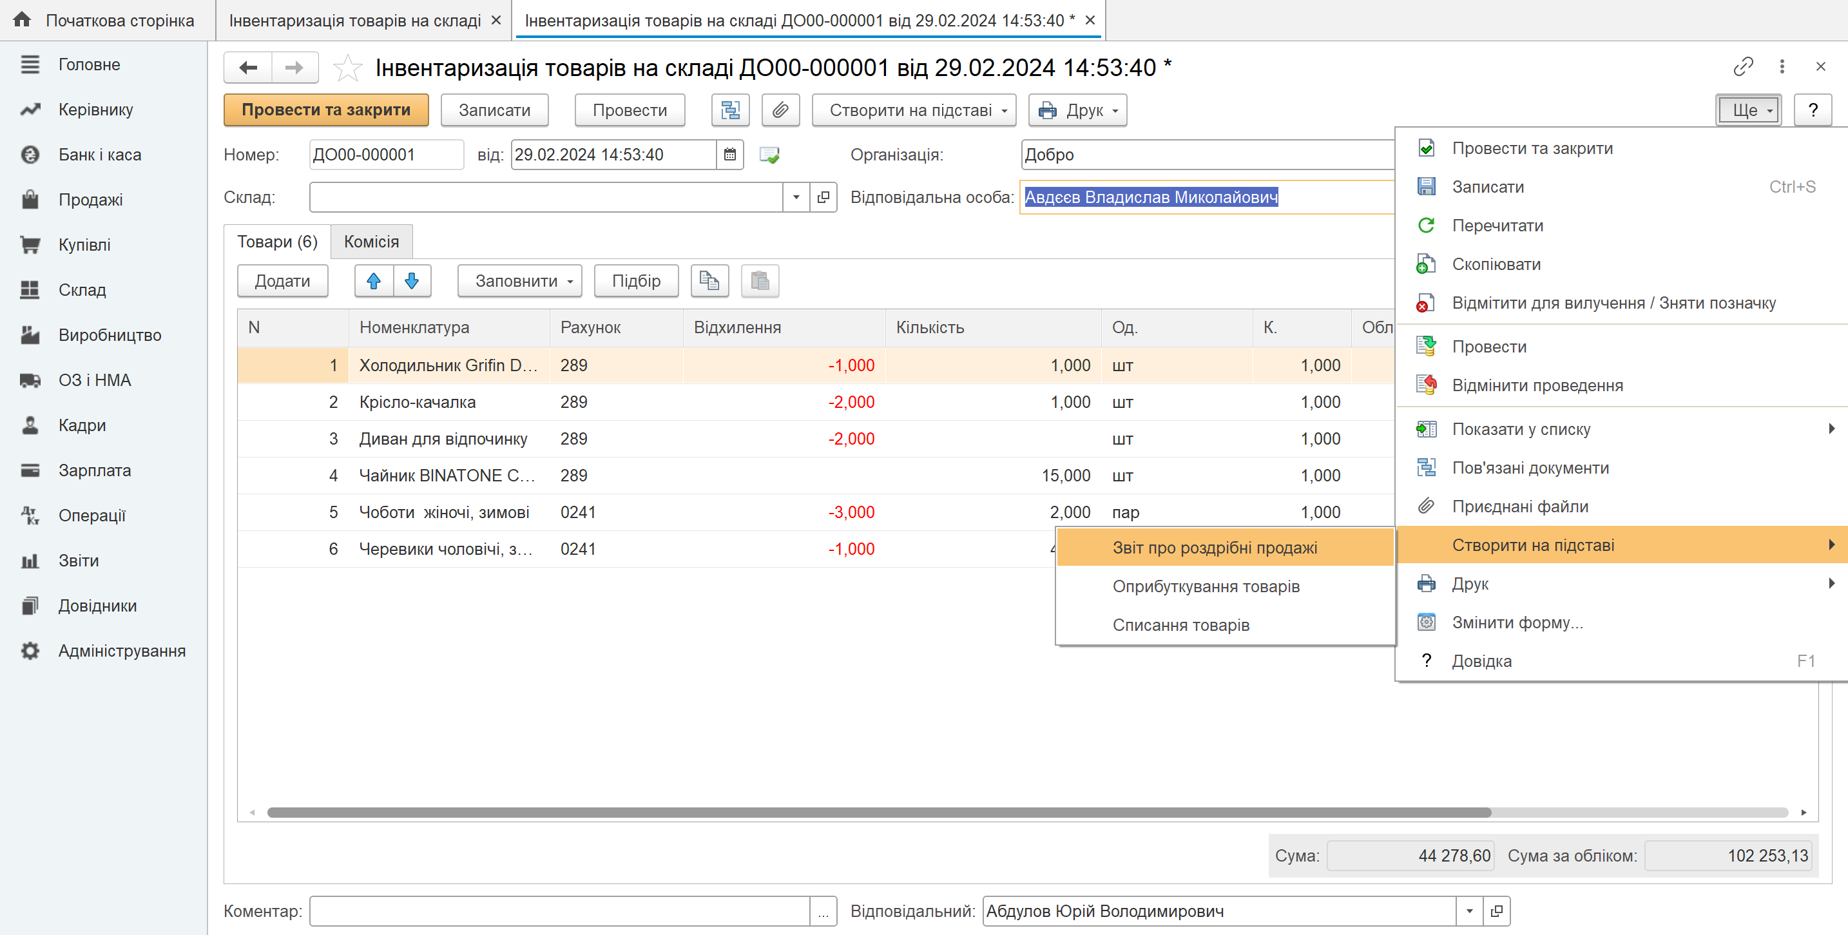The image size is (1848, 935).
Task: Paste rows into goods table
Action: point(760,282)
